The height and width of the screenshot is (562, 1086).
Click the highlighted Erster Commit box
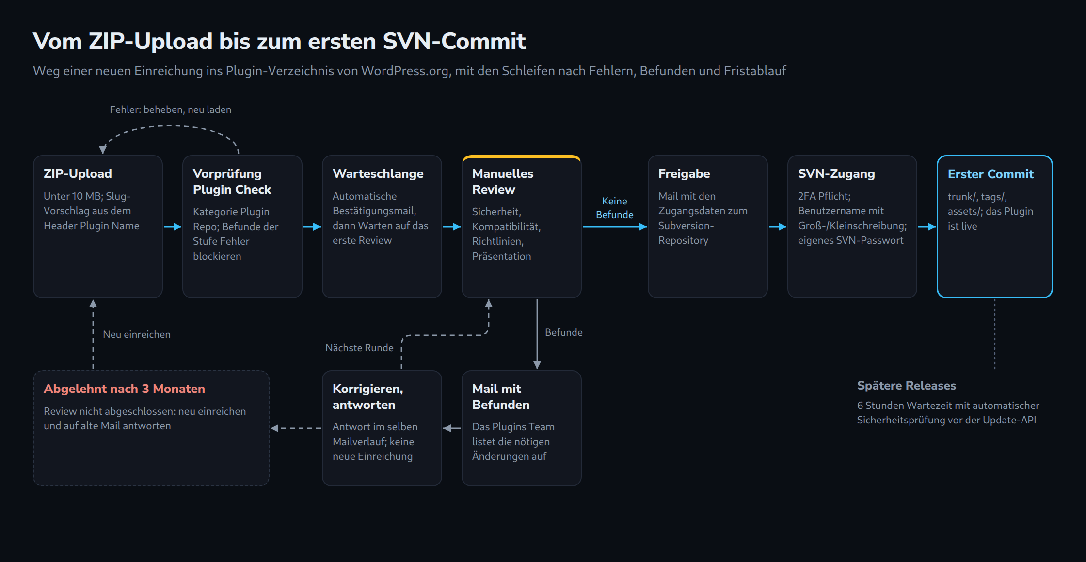click(995, 227)
